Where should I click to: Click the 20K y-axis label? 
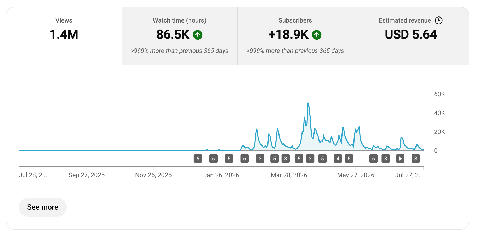coord(440,132)
